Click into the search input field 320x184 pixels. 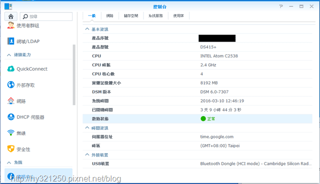pyautogui.click(x=46, y=16)
